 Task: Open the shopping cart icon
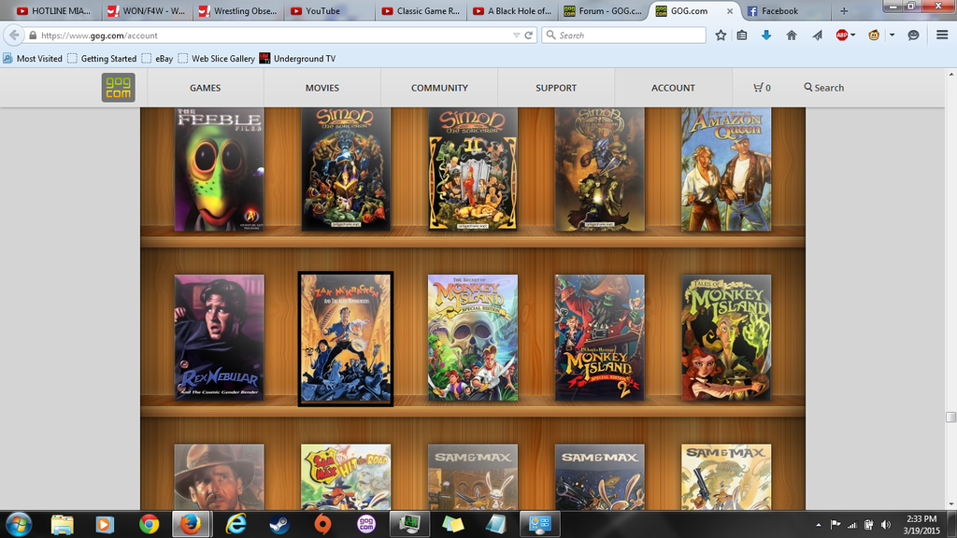pyautogui.click(x=757, y=87)
